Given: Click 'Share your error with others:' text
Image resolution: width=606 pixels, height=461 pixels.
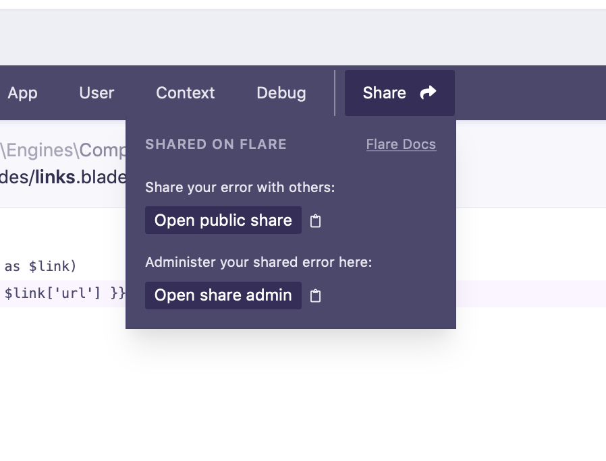Looking at the screenshot, I should [x=240, y=187].
